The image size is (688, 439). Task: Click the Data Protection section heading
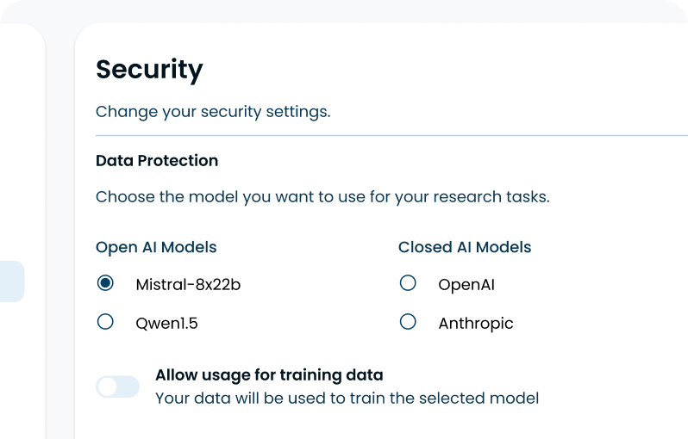[x=157, y=161]
